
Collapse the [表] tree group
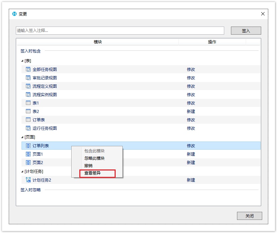tap(22, 61)
